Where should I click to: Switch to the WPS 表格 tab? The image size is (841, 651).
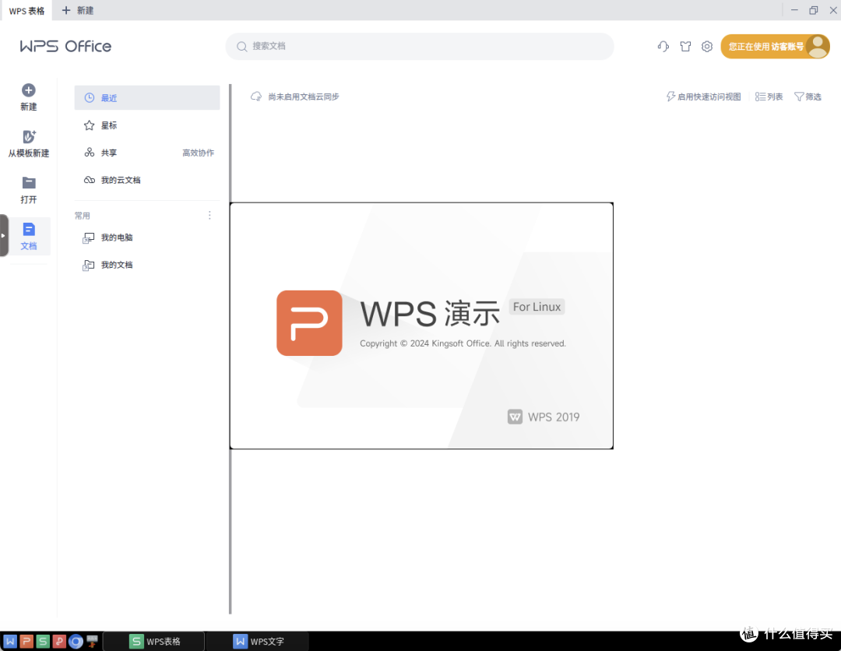coord(26,10)
